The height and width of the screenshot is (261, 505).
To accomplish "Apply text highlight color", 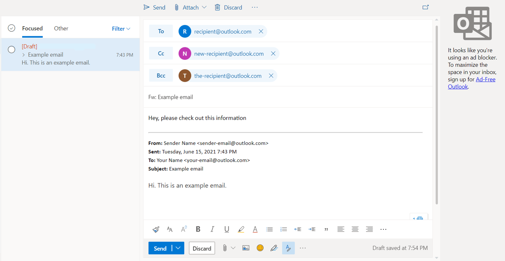I will tap(241, 229).
